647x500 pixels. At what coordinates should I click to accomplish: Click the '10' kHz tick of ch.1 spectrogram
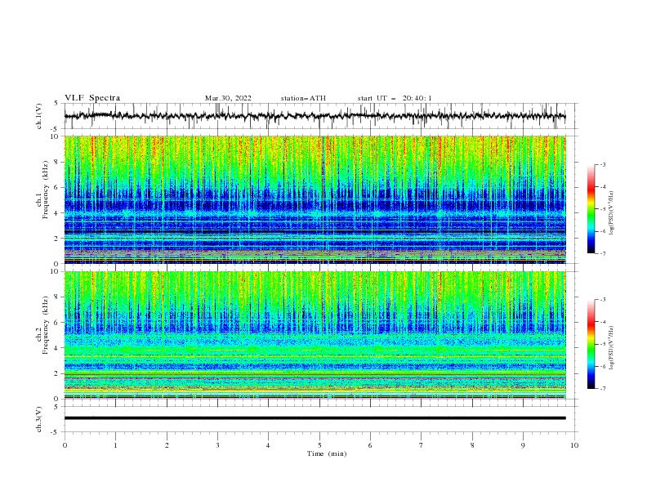tap(56, 136)
